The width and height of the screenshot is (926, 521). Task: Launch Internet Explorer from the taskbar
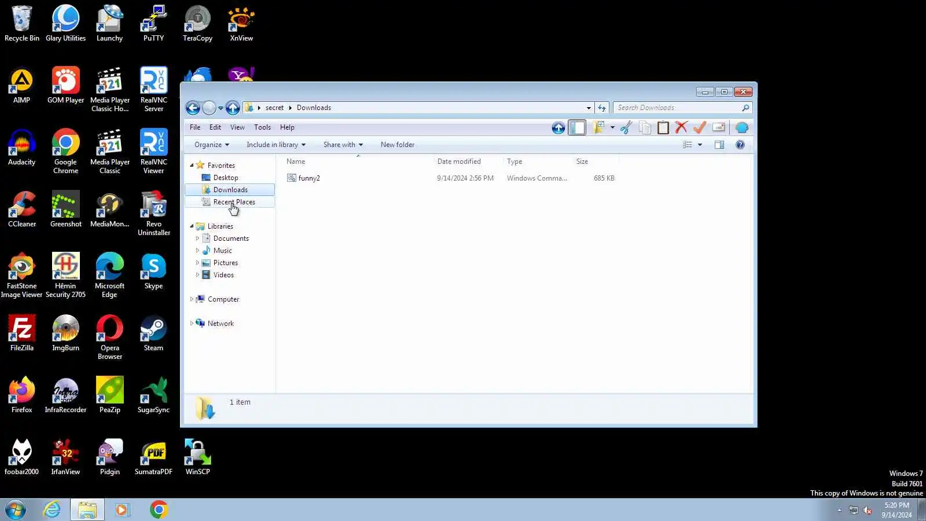coord(52,510)
